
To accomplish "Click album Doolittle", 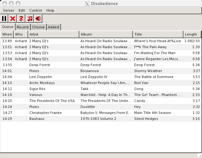I will [88, 107].
